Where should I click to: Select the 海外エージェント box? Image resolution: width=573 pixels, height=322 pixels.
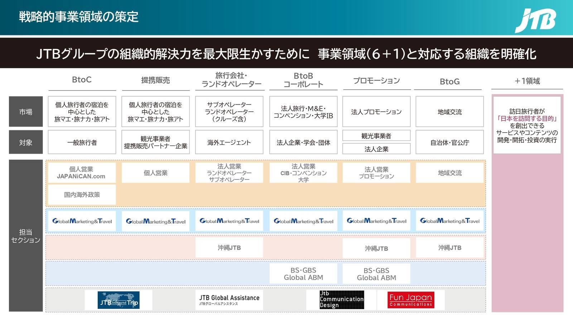tap(229, 142)
